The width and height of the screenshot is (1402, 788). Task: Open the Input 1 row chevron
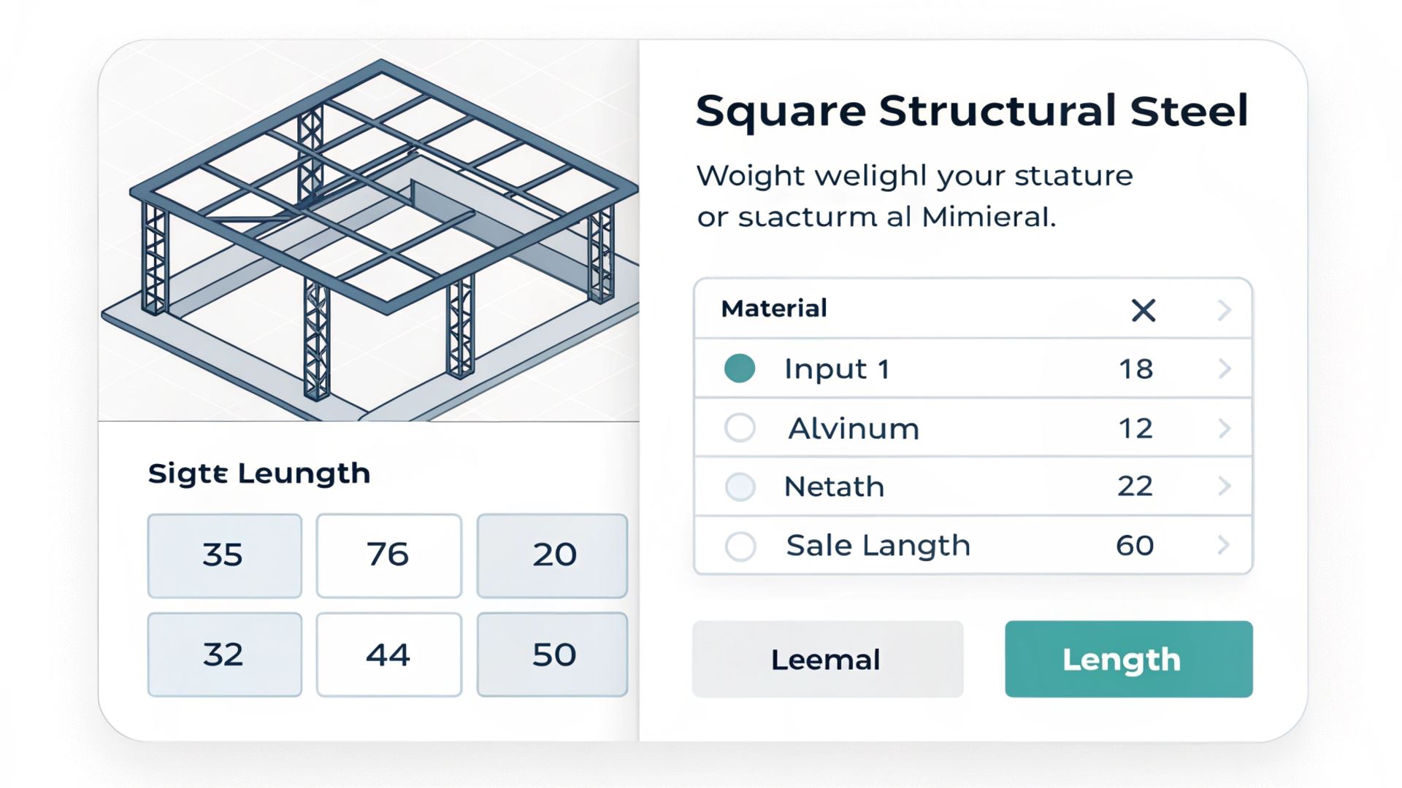(x=1225, y=368)
